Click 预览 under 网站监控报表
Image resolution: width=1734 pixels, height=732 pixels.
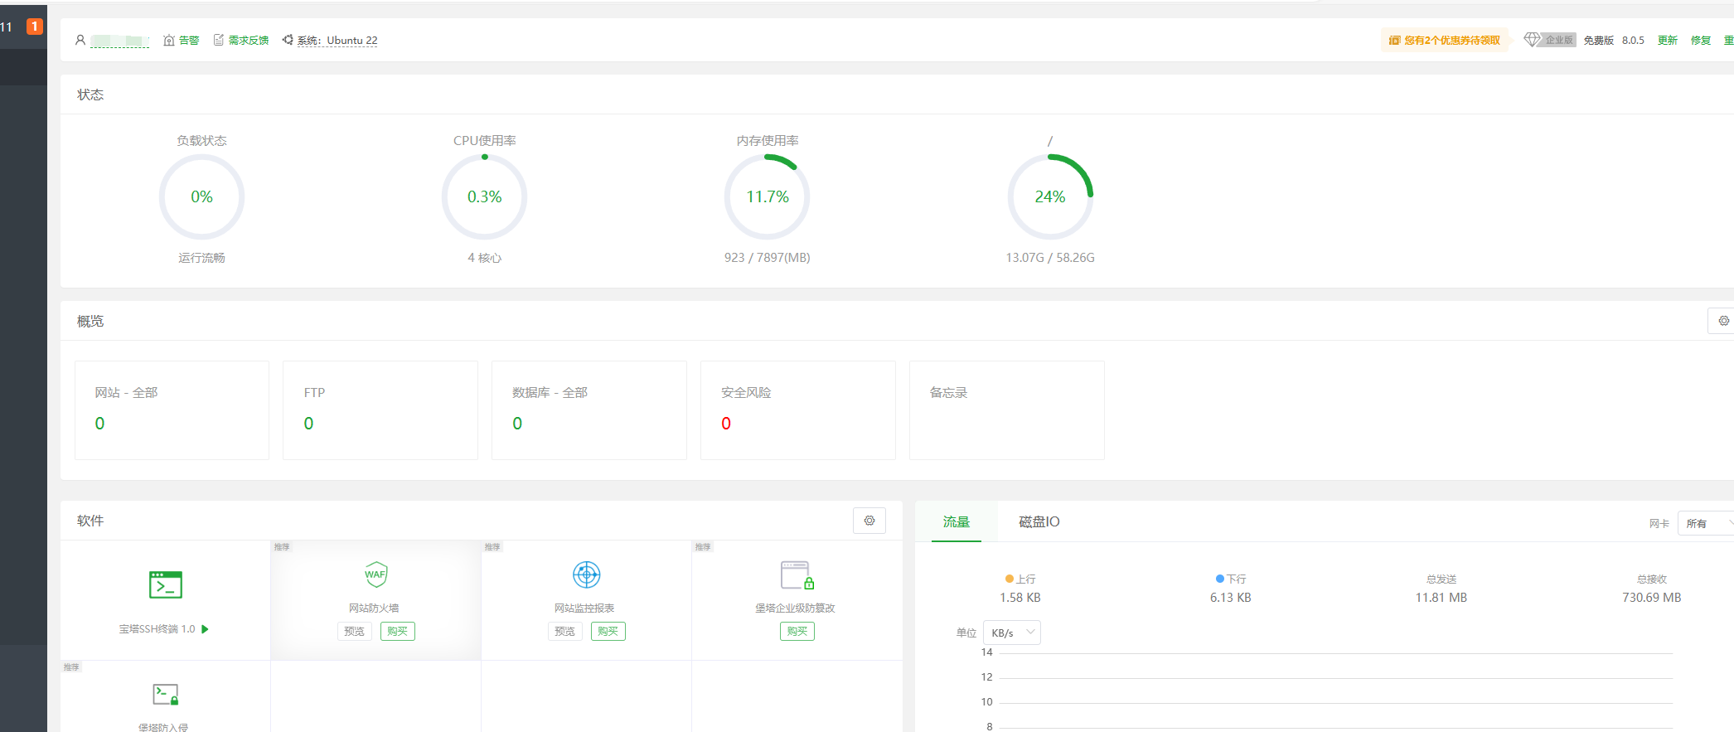pos(564,632)
